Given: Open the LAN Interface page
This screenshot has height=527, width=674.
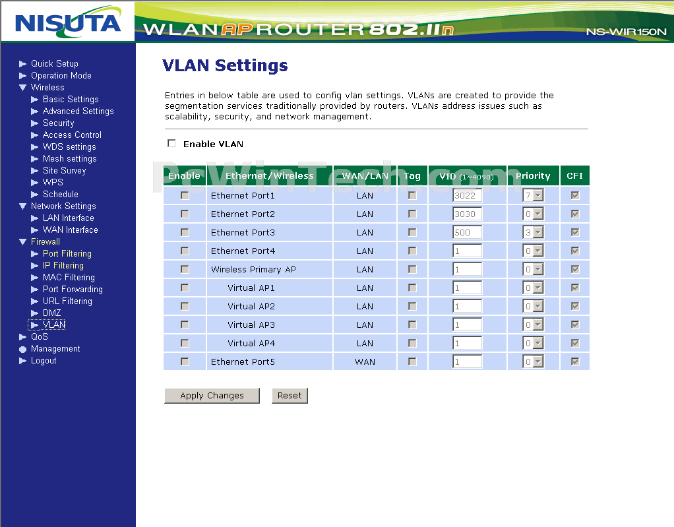Looking at the screenshot, I should pos(69,218).
